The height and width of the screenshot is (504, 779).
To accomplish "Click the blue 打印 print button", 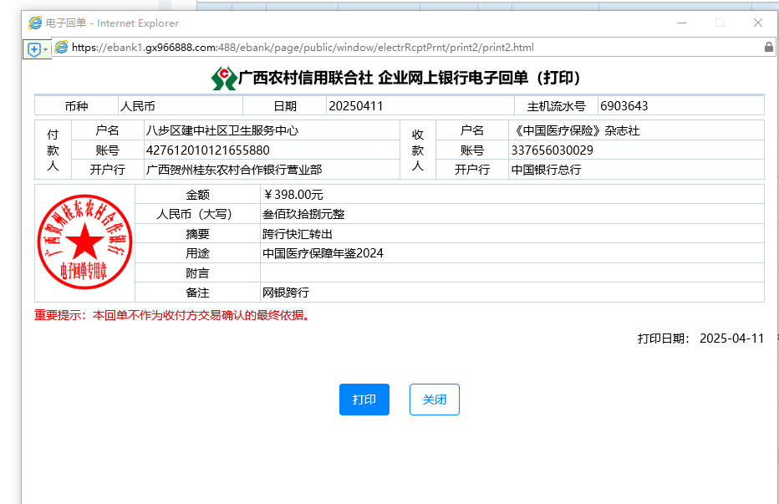I will click(364, 400).
